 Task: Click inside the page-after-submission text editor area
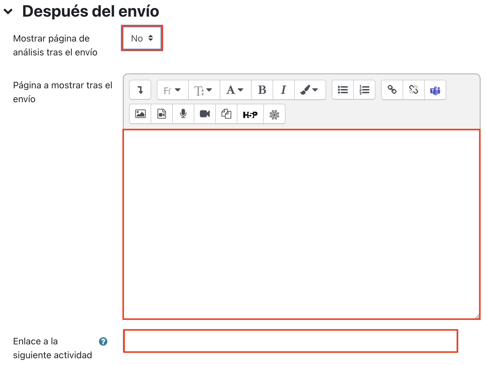pos(302,224)
